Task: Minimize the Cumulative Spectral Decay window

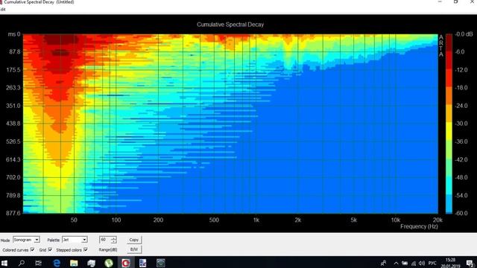Action: pyautogui.click(x=440, y=1)
